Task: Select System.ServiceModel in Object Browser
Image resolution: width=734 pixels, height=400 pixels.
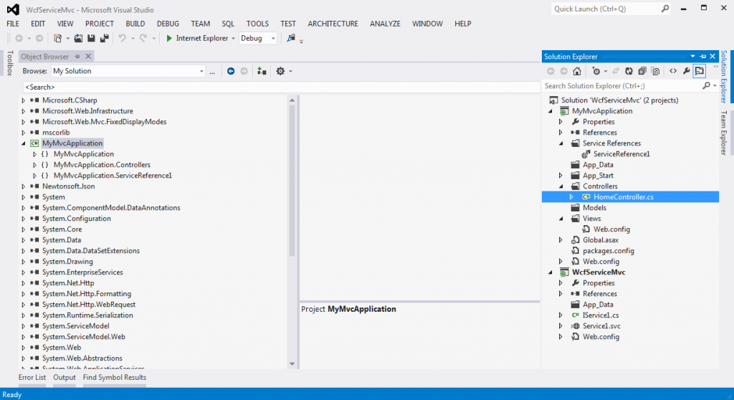Action: point(75,326)
